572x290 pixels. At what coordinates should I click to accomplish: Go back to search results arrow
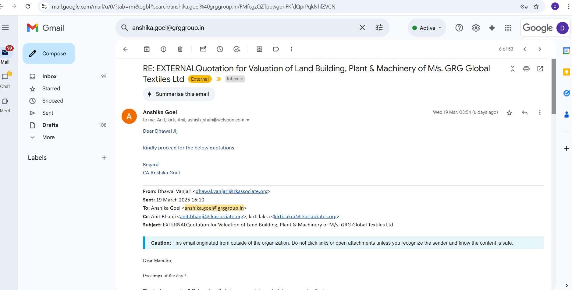(x=125, y=49)
